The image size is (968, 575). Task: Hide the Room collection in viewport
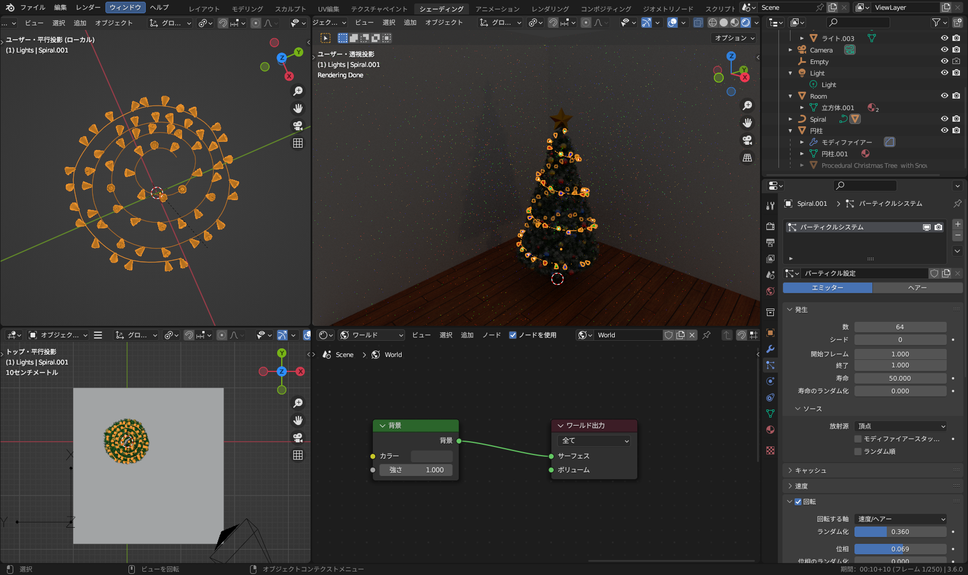[x=944, y=96]
